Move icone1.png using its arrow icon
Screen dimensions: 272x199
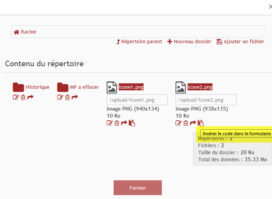point(124,123)
